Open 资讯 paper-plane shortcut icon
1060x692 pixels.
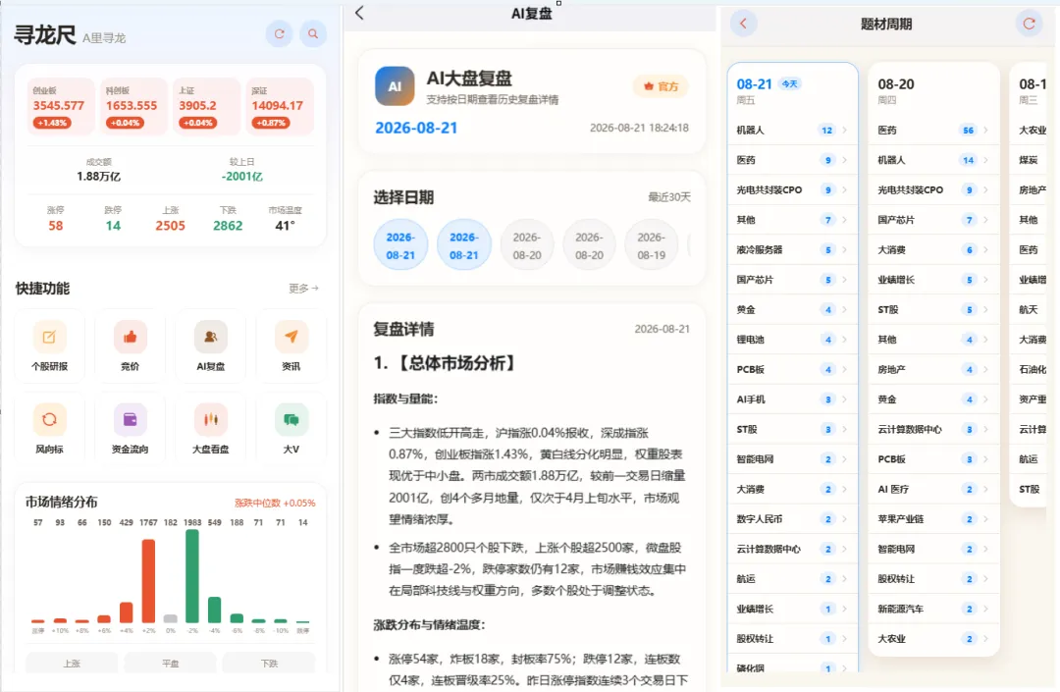pos(291,338)
